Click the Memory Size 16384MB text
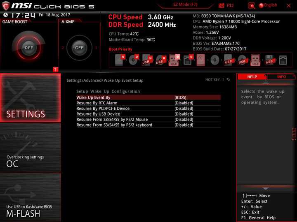This screenshot has width=297, height=222. [x=215, y=27]
